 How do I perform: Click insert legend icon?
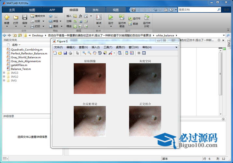[x=132, y=53]
